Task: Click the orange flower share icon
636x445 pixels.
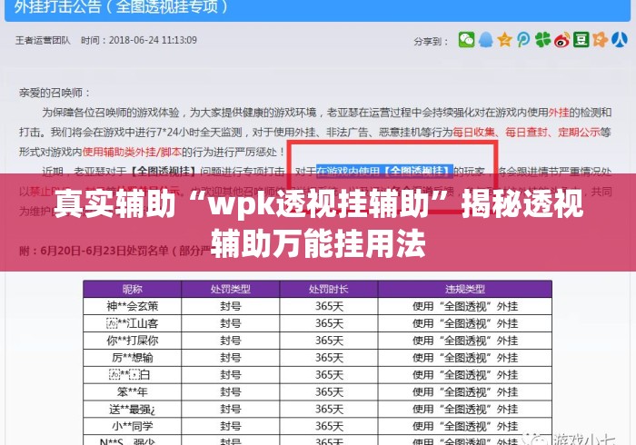Action: point(600,40)
